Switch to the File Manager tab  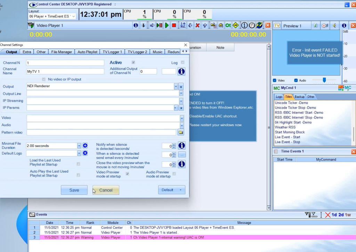pyautogui.click(x=62, y=52)
